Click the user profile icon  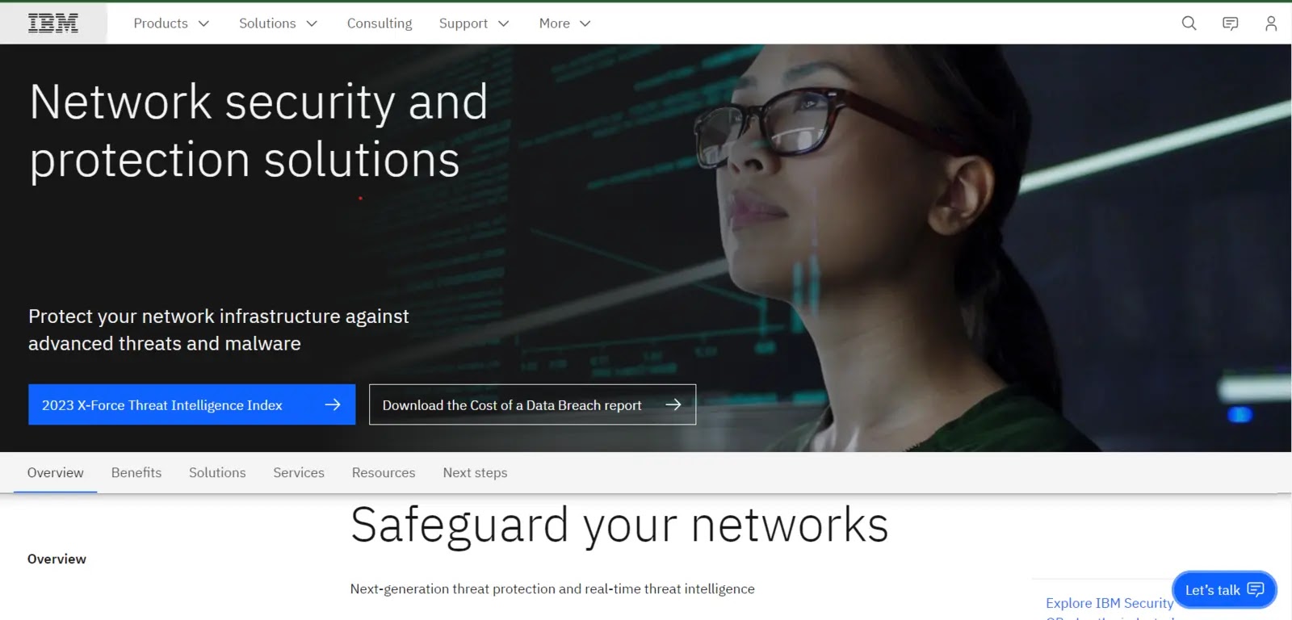pos(1271,23)
